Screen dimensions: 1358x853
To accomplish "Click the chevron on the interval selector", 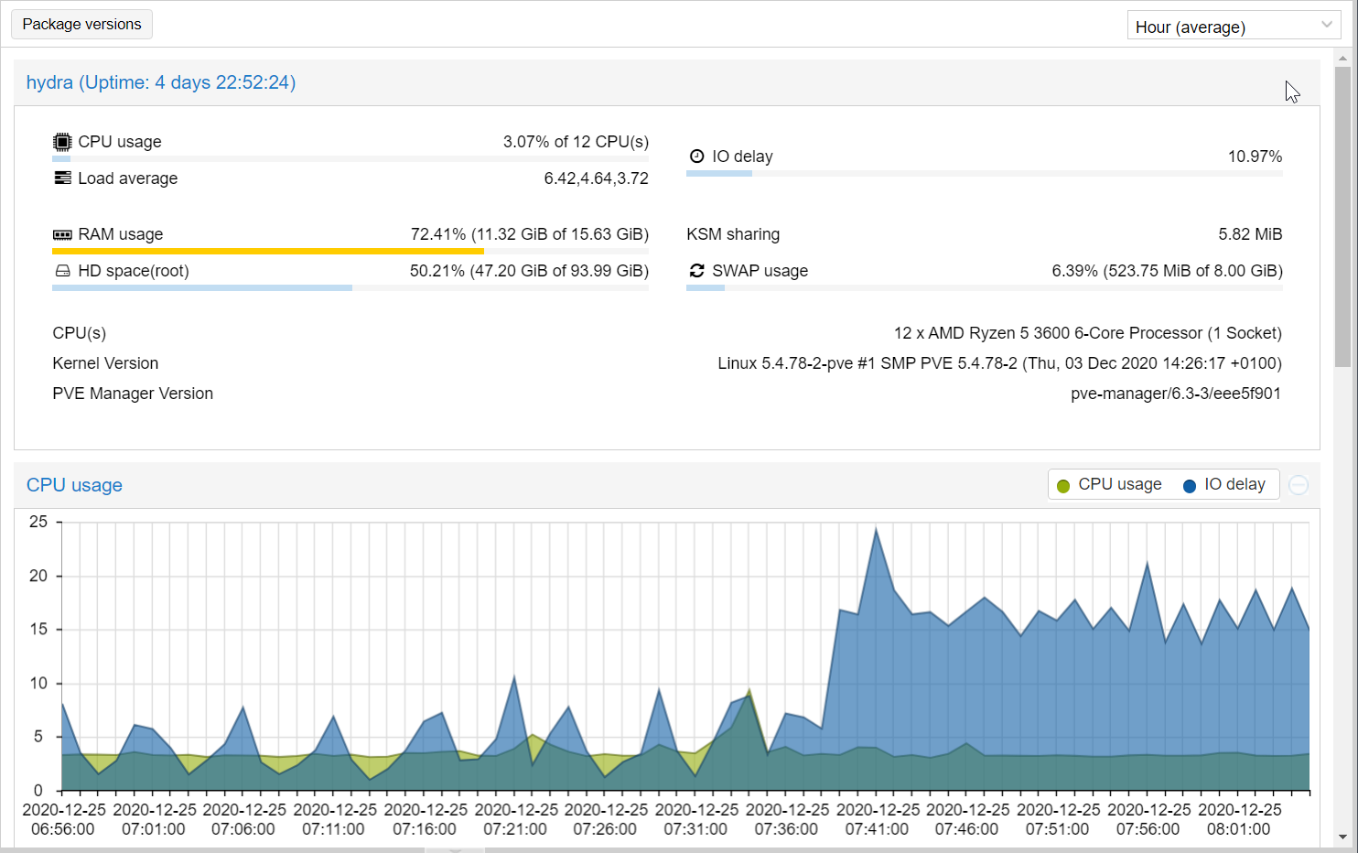I will 1329,25.
